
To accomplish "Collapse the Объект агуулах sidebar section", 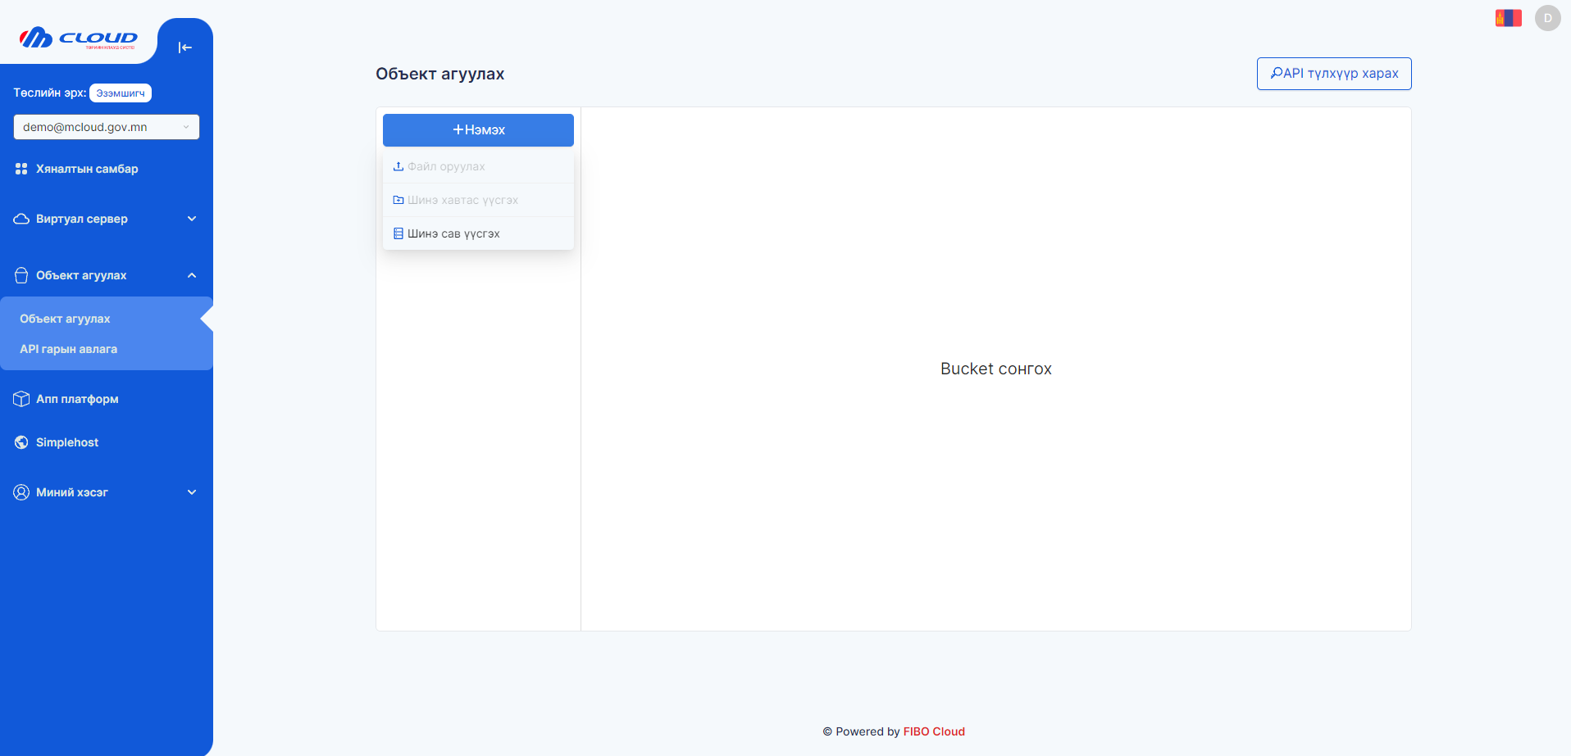I will pyautogui.click(x=191, y=275).
